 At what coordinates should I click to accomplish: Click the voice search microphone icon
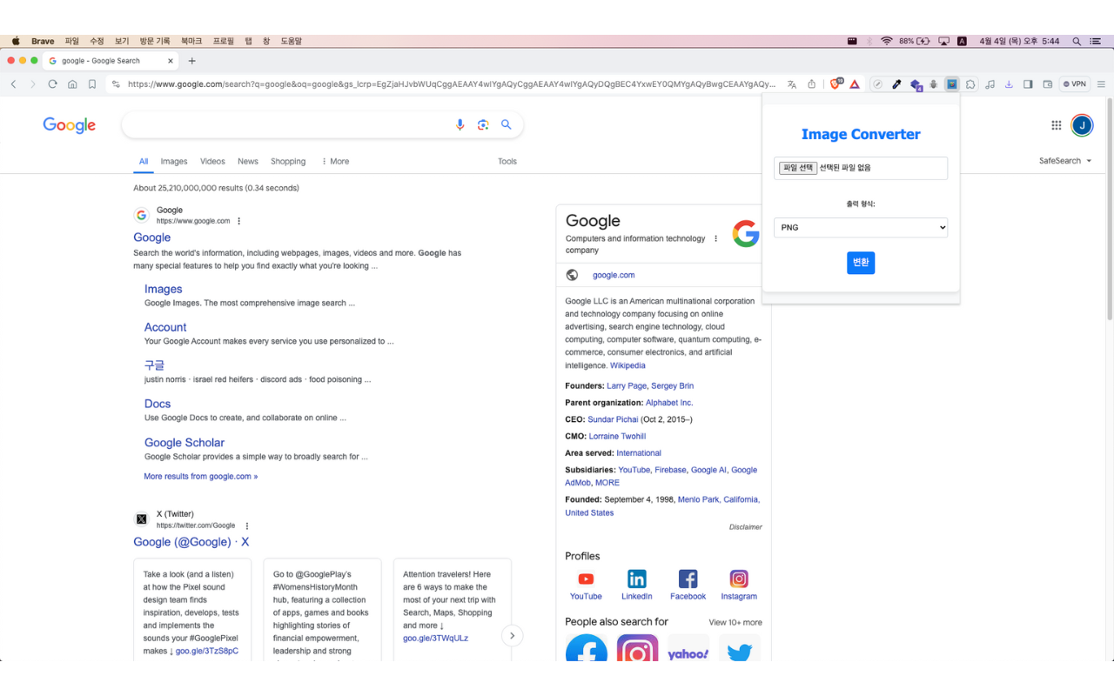point(460,125)
